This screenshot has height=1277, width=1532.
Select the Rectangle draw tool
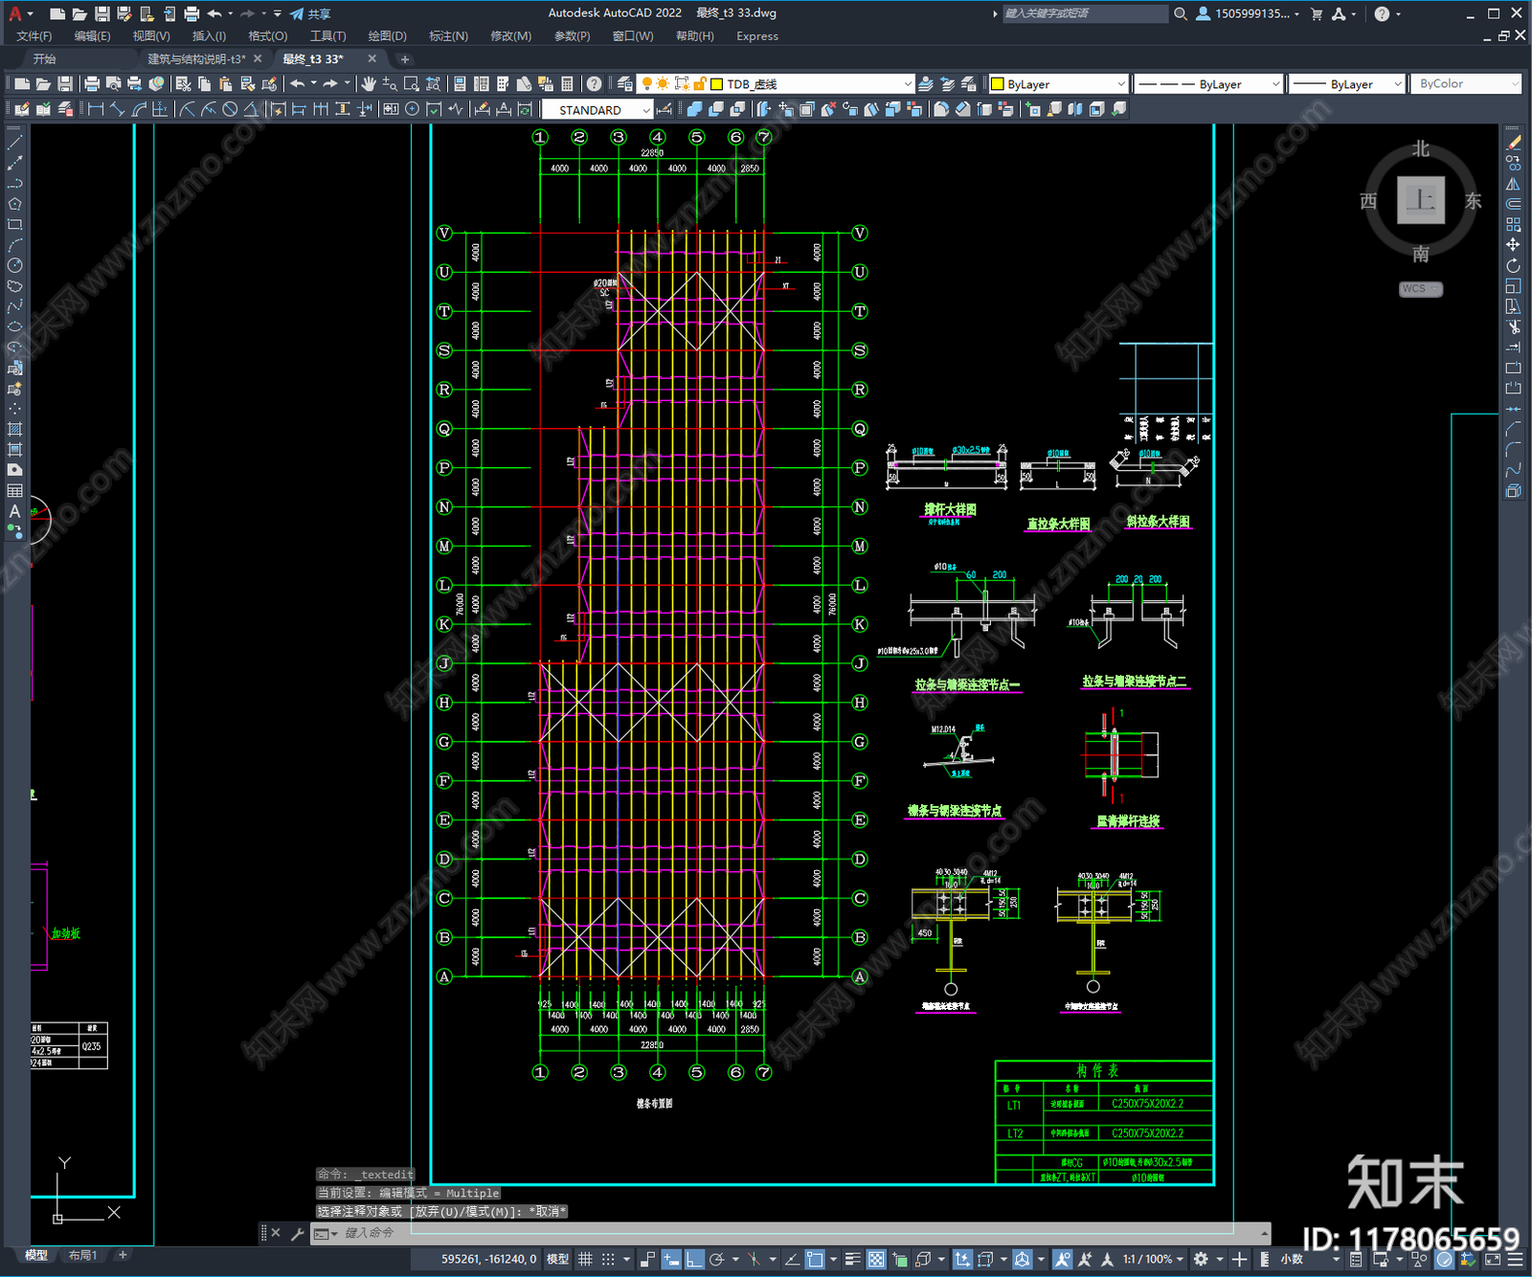[14, 224]
